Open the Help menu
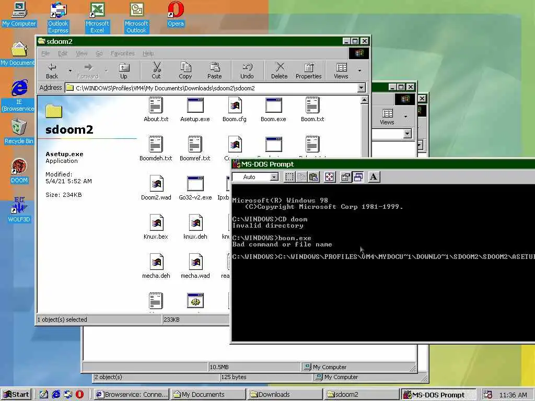This screenshot has height=401, width=535. click(148, 53)
